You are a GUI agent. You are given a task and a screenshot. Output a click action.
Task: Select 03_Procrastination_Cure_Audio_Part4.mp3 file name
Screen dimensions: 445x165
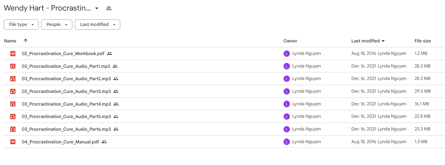tap(66, 104)
